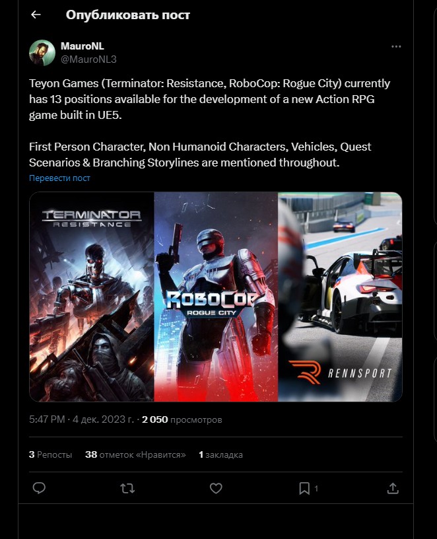The height and width of the screenshot is (539, 437).
Task: Click the Опубликовать пост header title
Action: [x=128, y=15]
